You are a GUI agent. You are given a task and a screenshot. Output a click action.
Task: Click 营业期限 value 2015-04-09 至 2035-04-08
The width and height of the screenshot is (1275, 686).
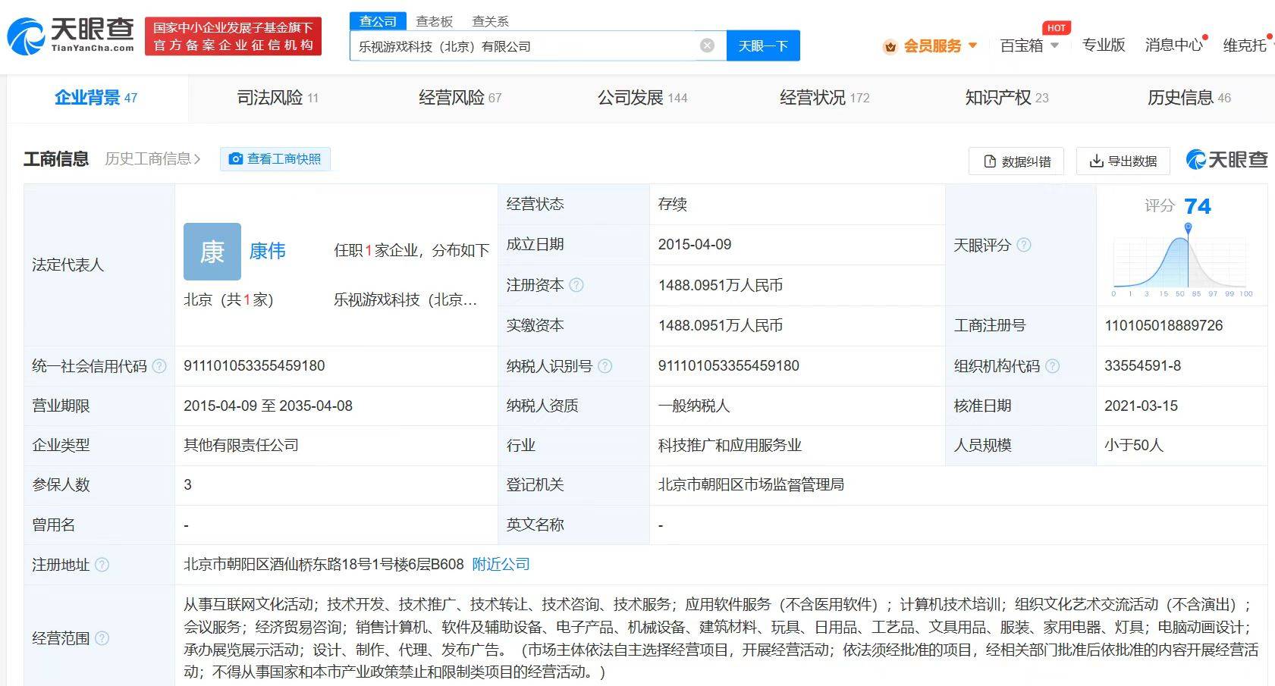tap(268, 406)
